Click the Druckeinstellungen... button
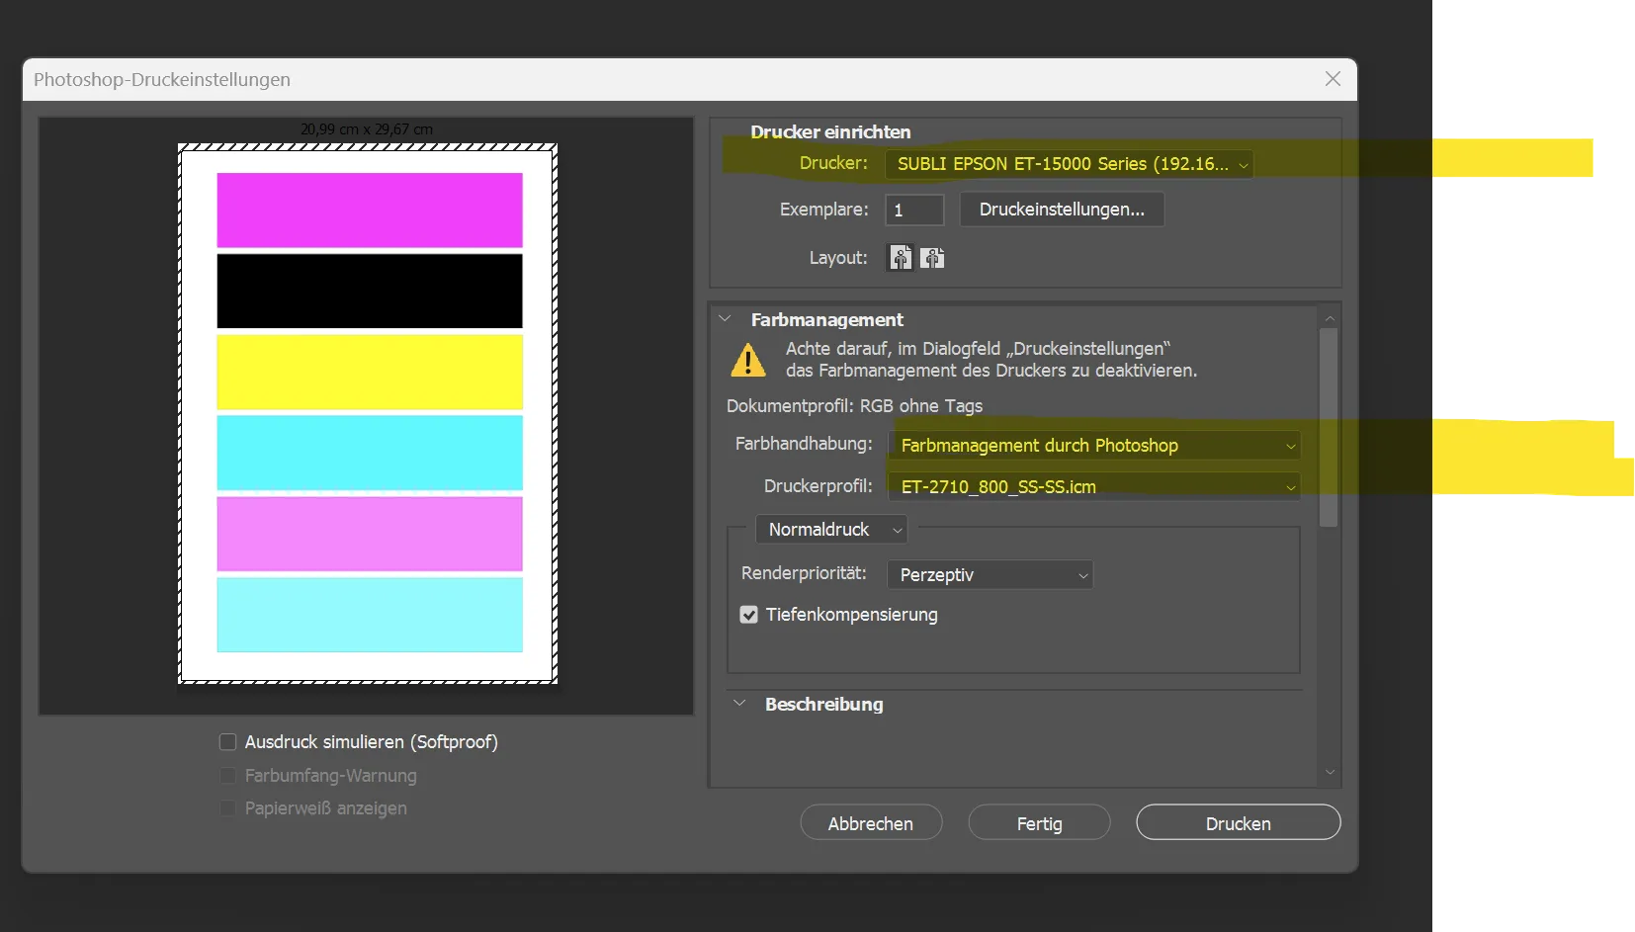This screenshot has width=1635, height=932. click(x=1062, y=210)
